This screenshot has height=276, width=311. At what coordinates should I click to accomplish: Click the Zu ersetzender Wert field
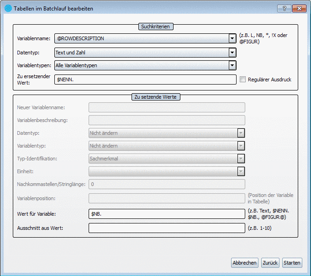pos(145,80)
